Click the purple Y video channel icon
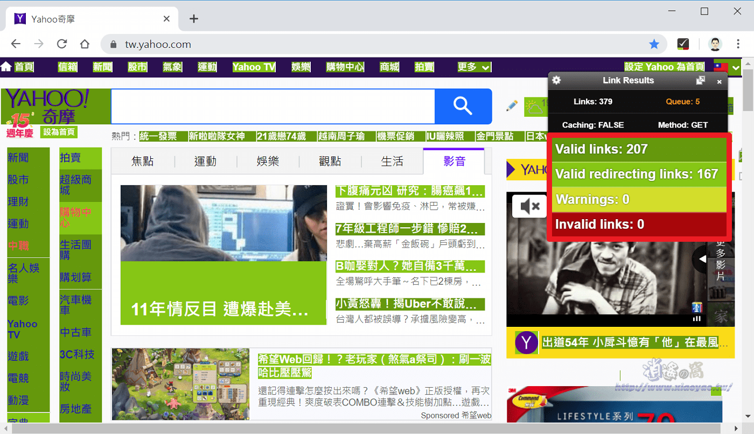This screenshot has width=754, height=434. click(526, 342)
